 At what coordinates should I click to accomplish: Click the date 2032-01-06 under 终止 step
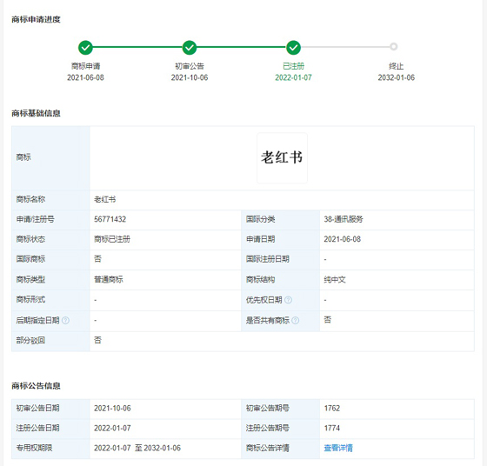[397, 77]
